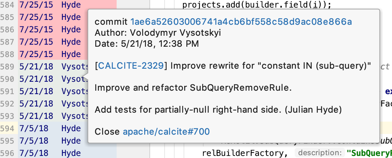Open the CALCITE-2329 issue link

131,66
